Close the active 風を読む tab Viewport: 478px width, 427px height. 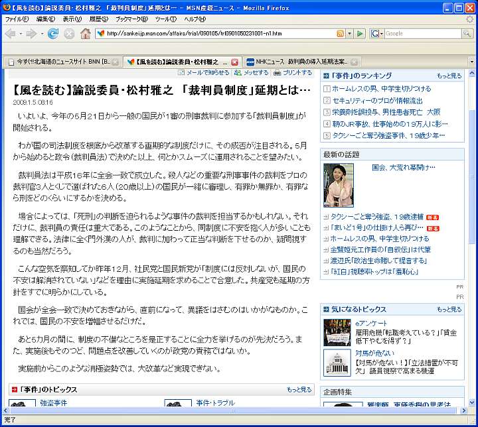coord(234,62)
